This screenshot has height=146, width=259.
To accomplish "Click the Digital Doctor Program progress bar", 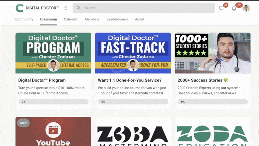I will tap(53, 102).
